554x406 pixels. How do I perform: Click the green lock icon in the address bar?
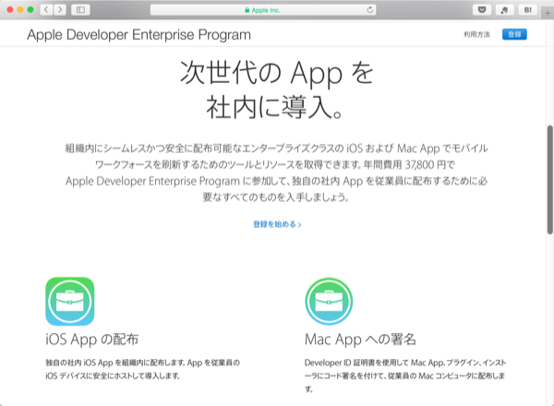pyautogui.click(x=247, y=10)
